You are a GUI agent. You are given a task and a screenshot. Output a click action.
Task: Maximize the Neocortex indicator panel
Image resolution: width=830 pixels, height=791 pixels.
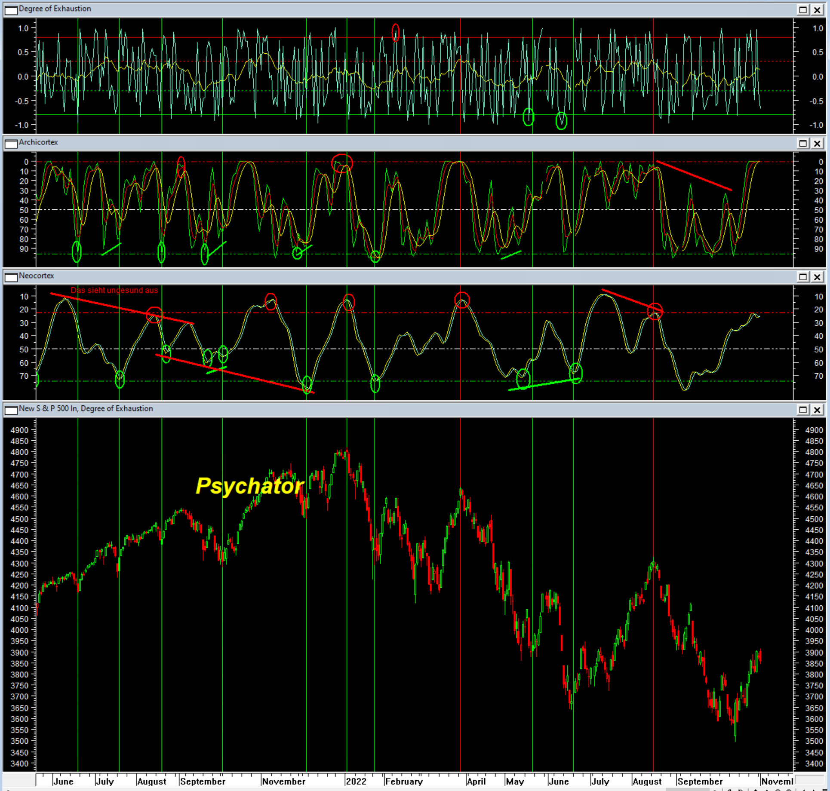802,277
